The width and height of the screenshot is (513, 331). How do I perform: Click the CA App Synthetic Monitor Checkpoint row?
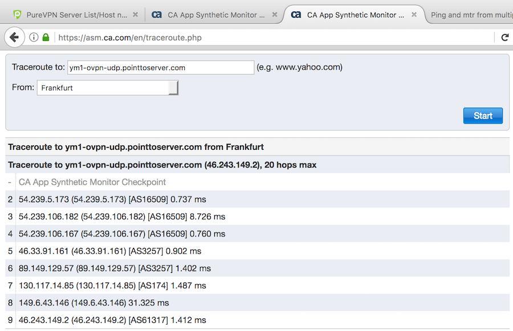pyautogui.click(x=257, y=182)
